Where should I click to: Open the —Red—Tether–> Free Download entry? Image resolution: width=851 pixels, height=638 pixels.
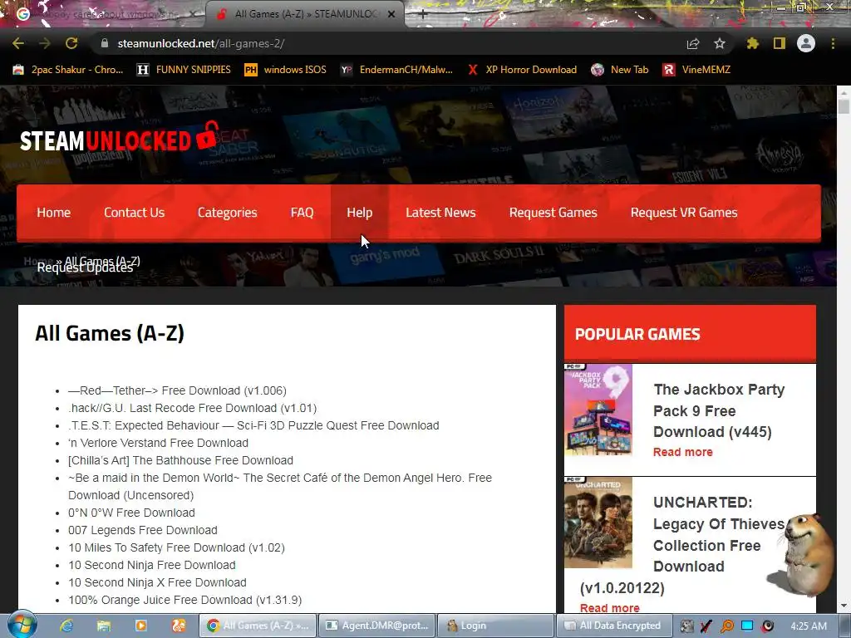(177, 390)
